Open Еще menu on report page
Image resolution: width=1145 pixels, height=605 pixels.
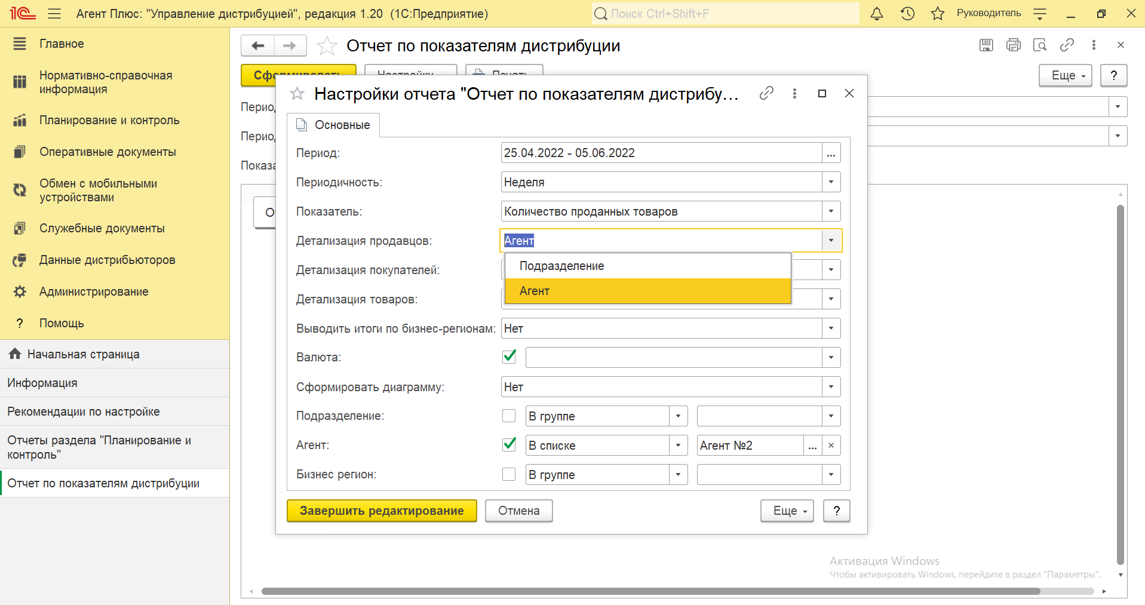pyautogui.click(x=1065, y=75)
